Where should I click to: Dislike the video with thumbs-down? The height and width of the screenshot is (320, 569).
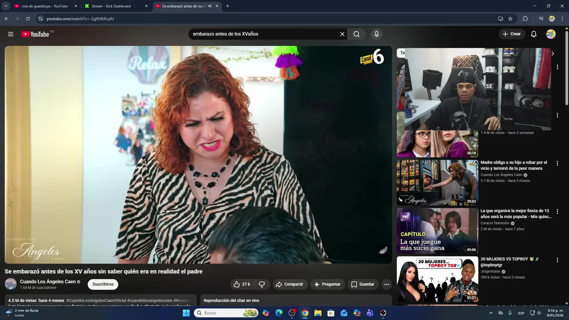(x=262, y=284)
